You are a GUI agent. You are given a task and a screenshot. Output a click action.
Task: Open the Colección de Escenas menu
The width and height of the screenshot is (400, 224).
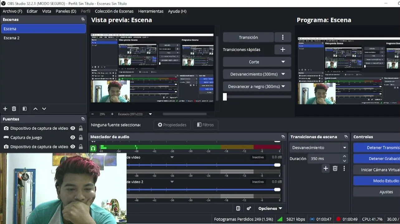tap(114, 11)
